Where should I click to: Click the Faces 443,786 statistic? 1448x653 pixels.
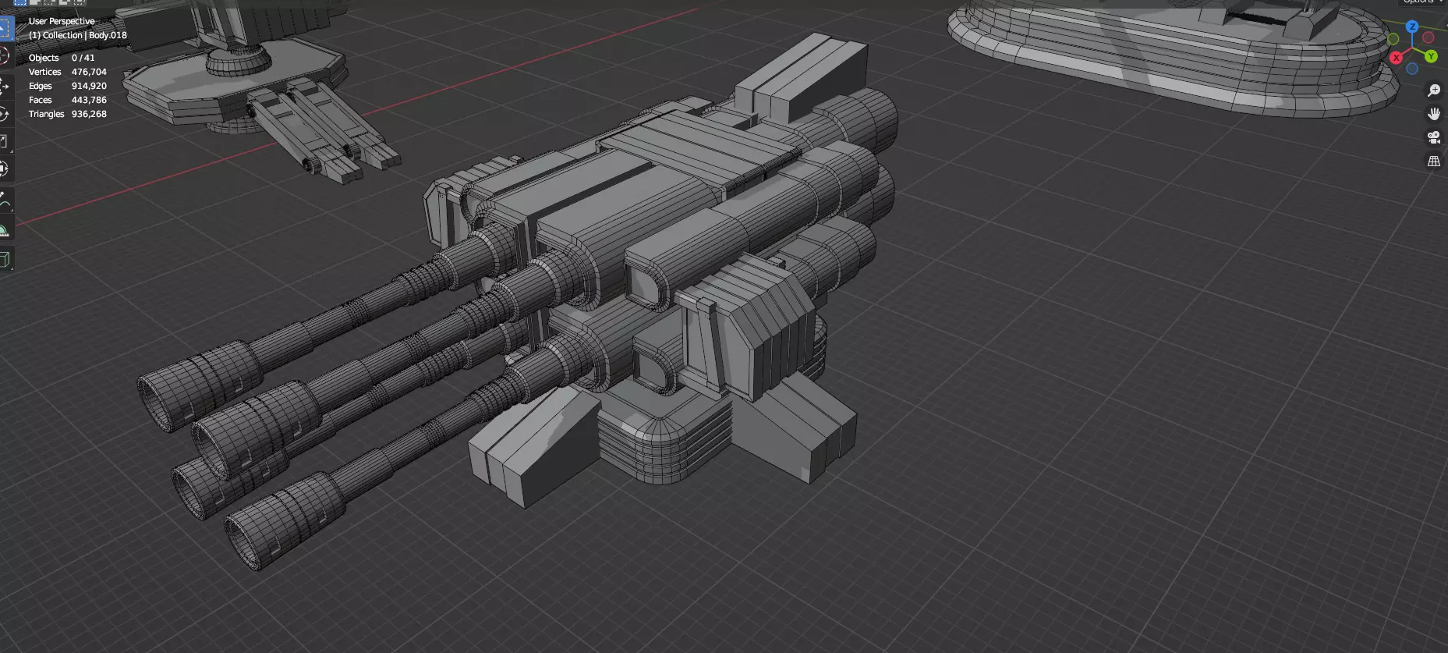click(68, 100)
